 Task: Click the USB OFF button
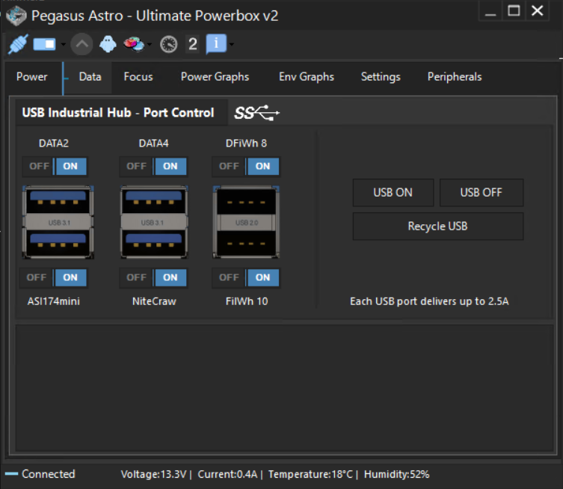point(481,192)
